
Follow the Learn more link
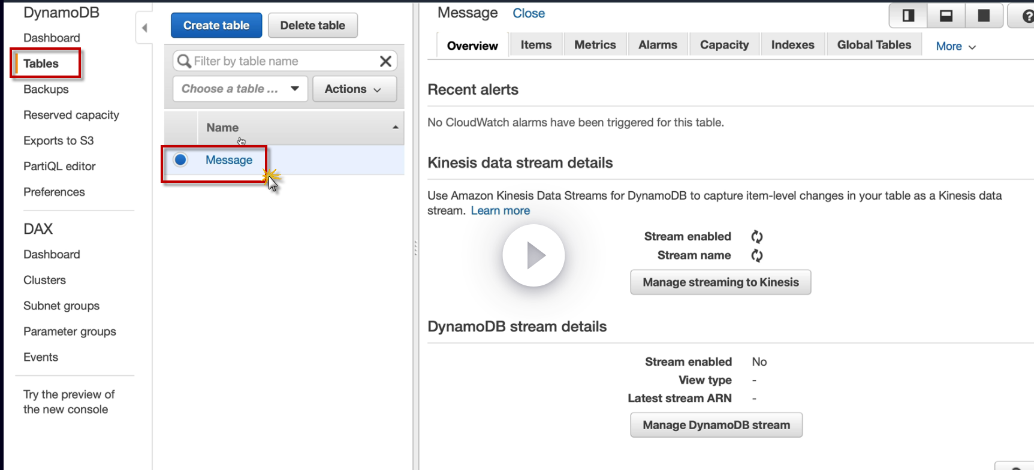click(500, 210)
